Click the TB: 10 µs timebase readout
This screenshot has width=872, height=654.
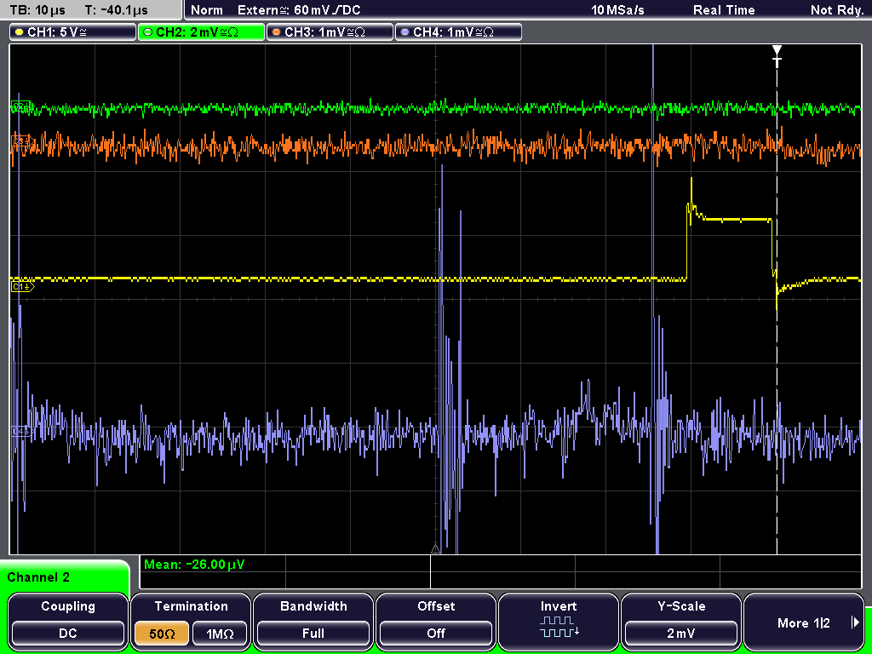37,10
